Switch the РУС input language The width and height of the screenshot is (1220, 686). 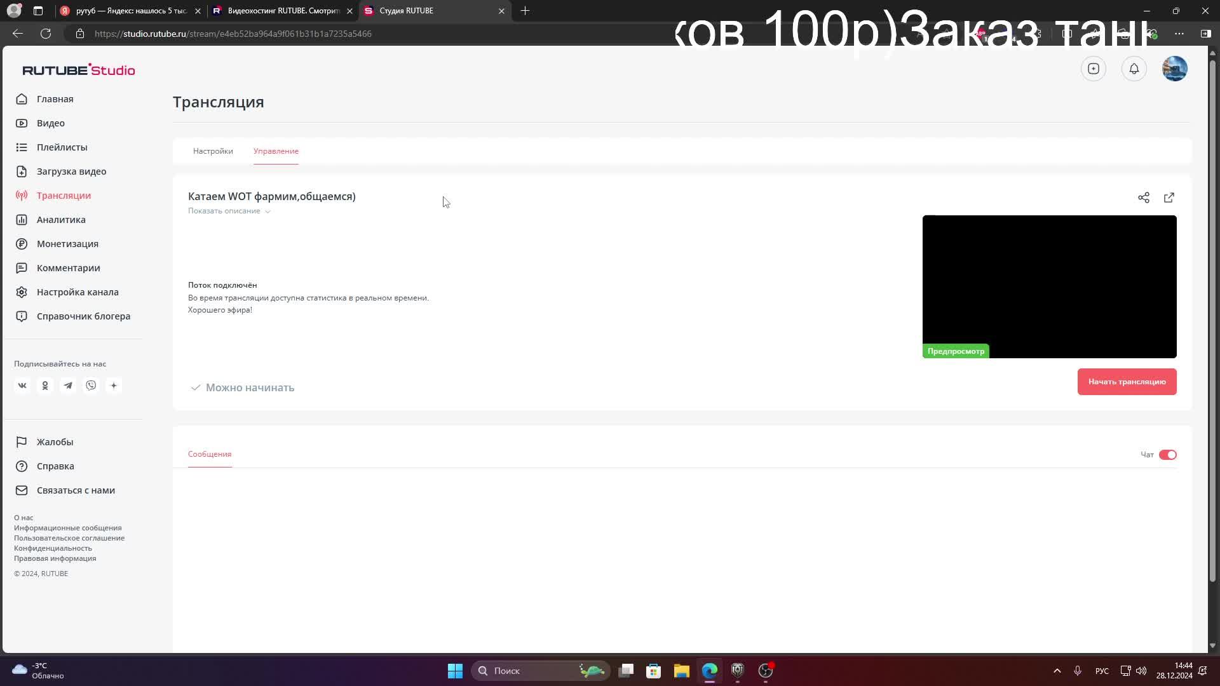click(x=1102, y=671)
